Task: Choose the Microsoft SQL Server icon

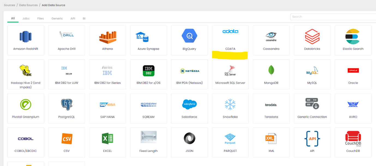Action: 230,71
